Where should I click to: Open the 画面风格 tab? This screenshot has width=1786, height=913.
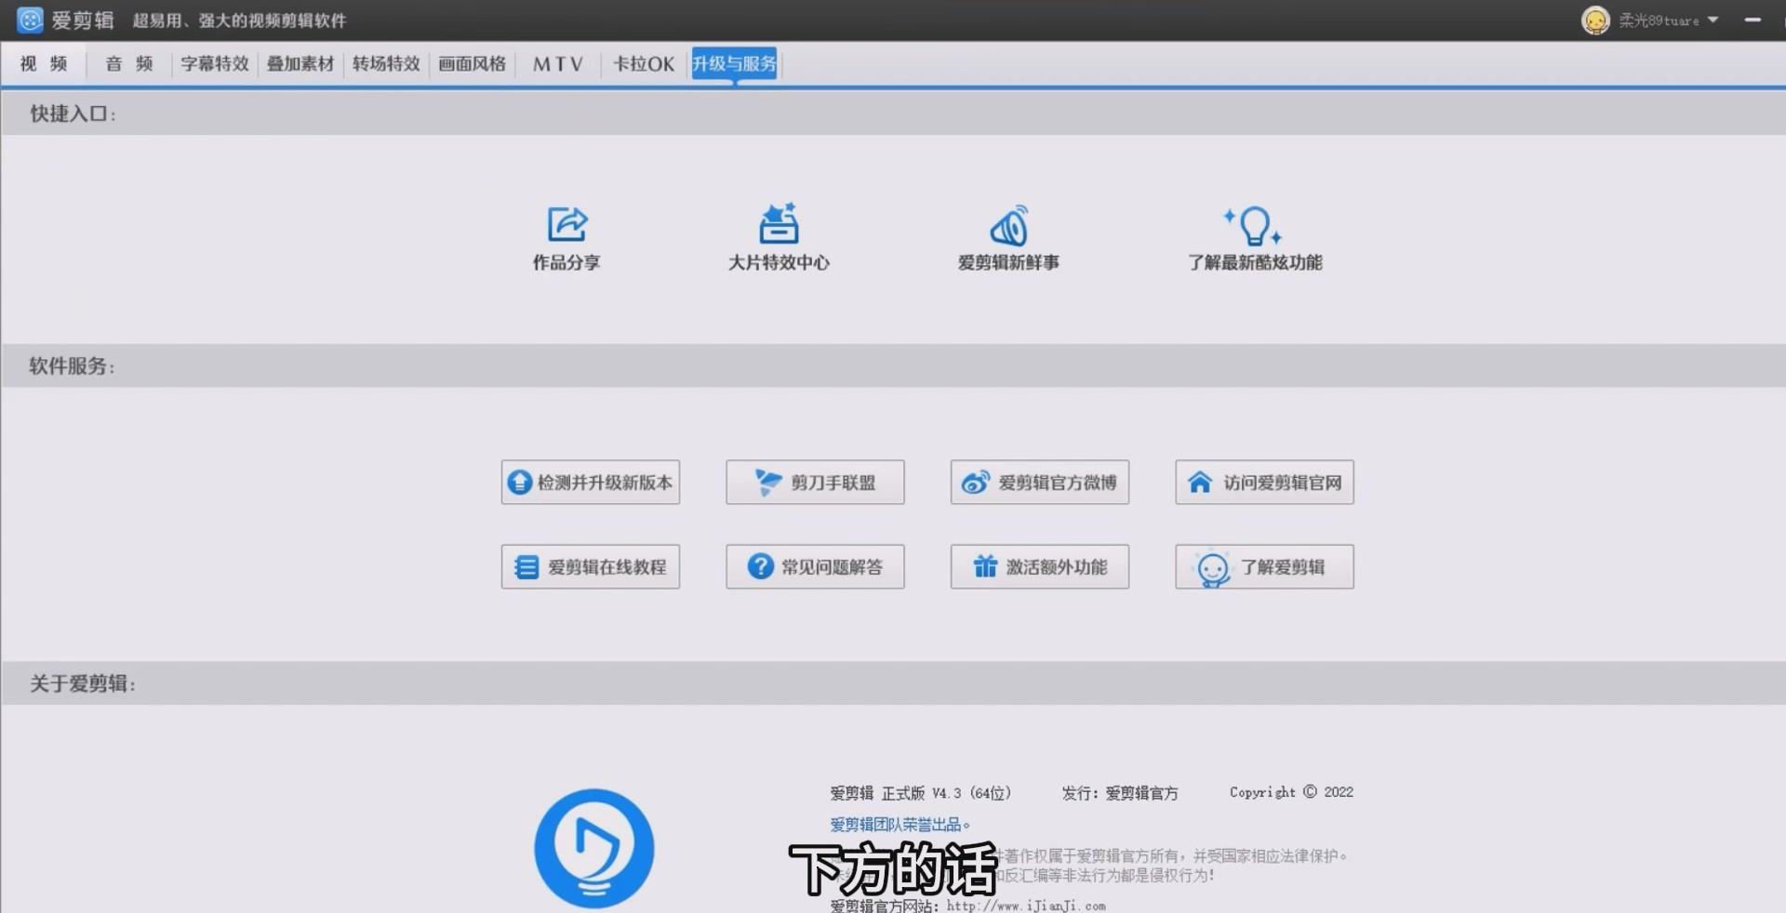(472, 64)
